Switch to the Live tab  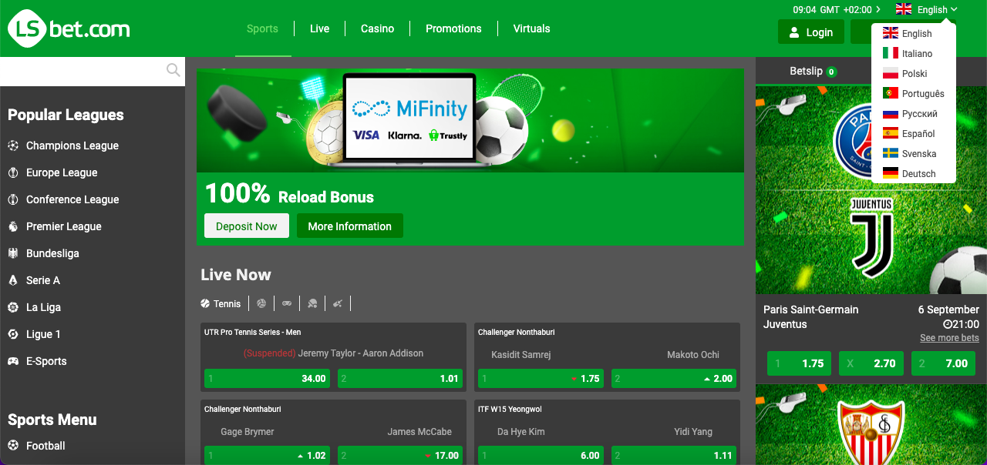click(x=319, y=28)
